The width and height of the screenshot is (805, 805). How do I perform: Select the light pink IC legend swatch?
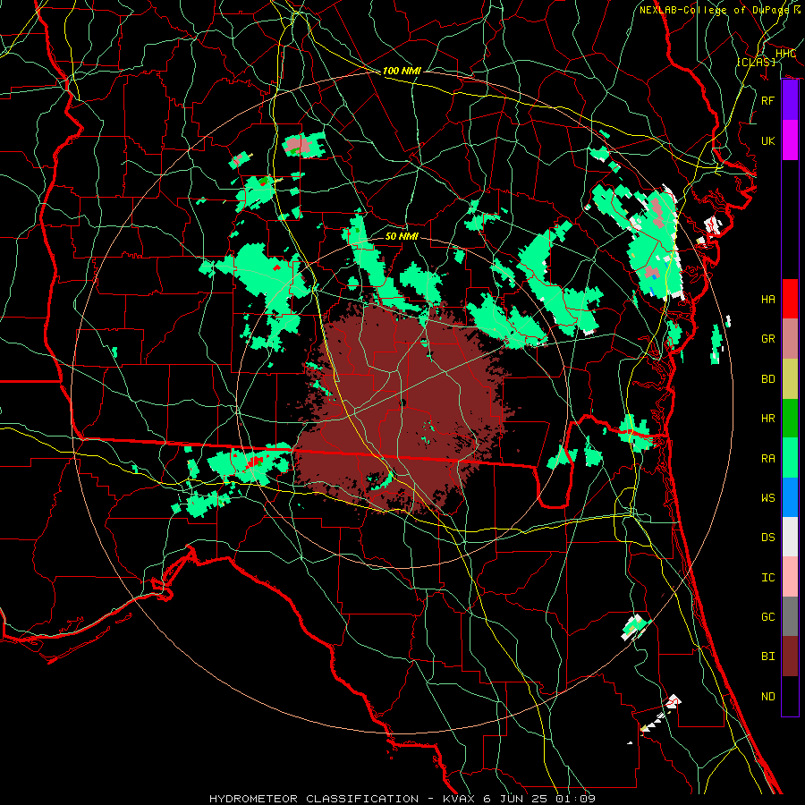click(790, 577)
